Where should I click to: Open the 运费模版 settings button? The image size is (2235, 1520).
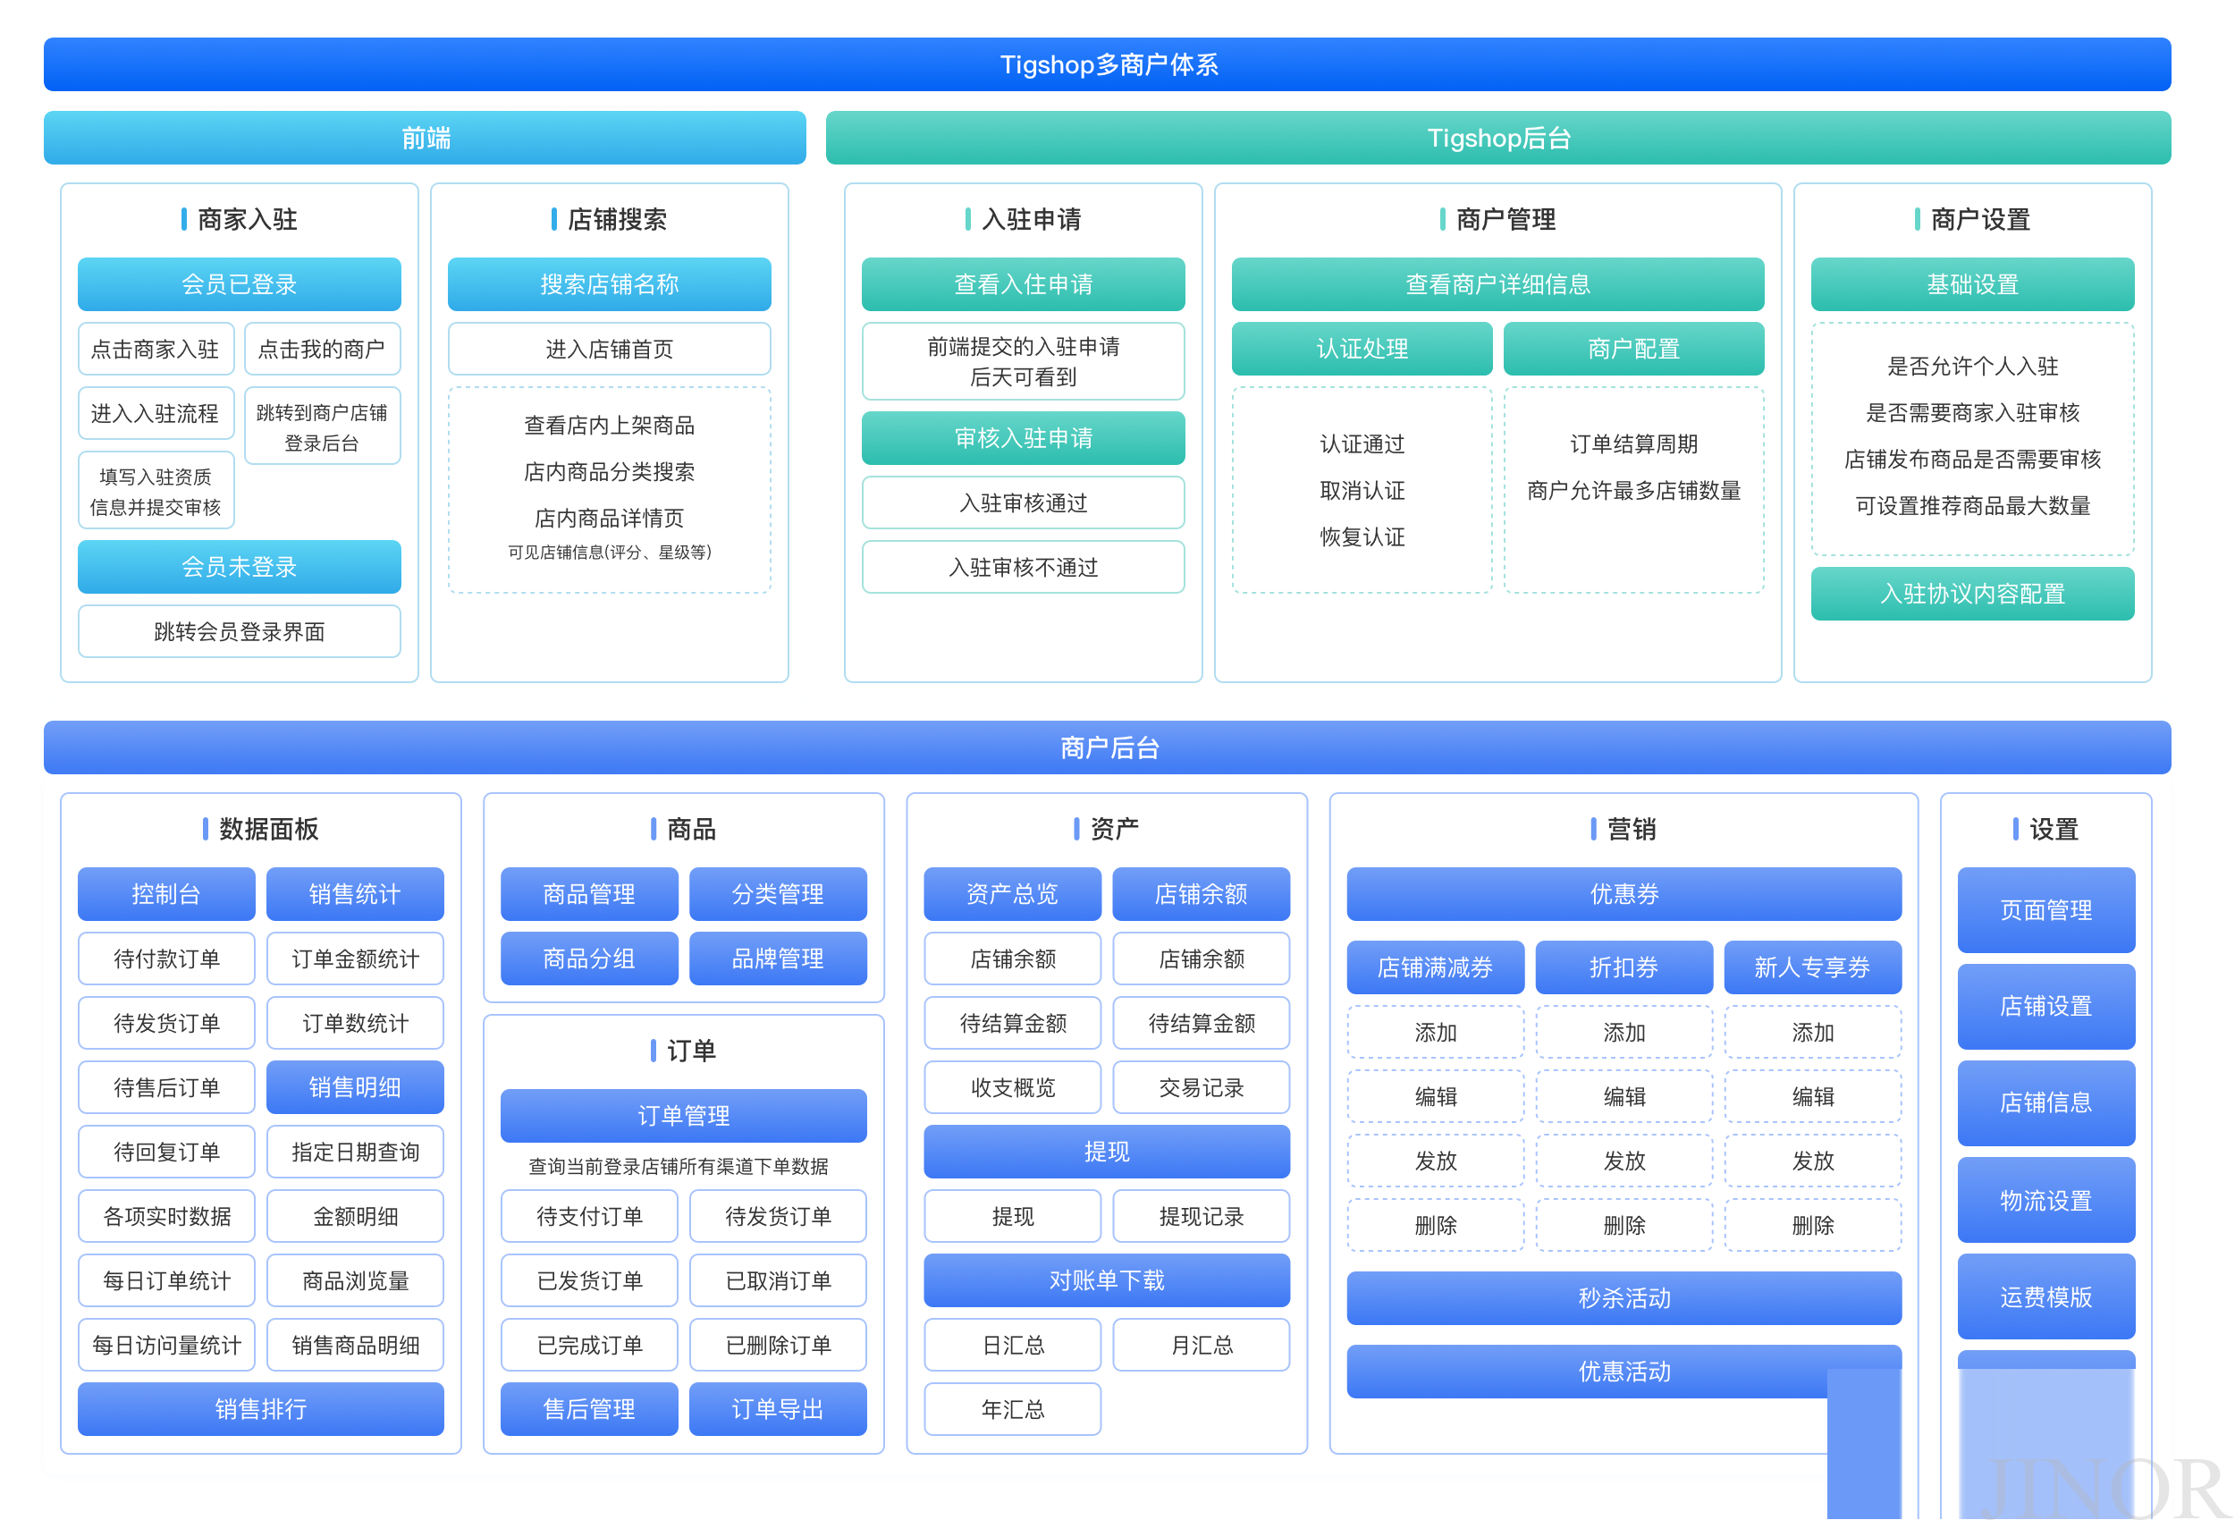(2046, 1296)
